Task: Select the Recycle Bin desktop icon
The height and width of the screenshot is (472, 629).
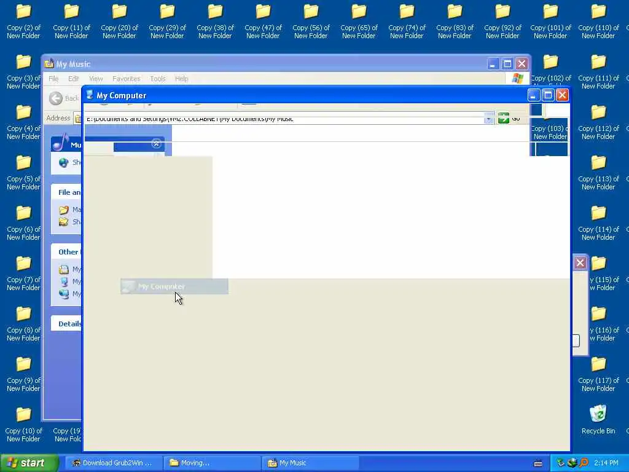Action: pos(598,419)
